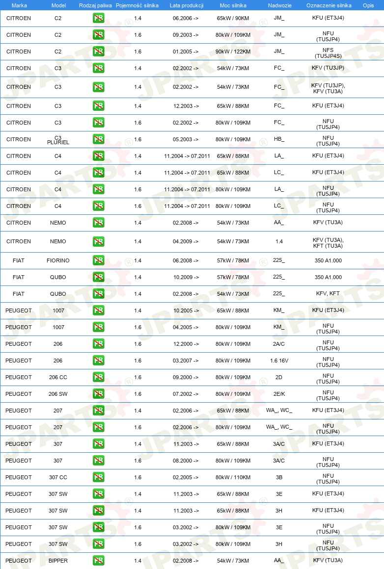Click the Opis column header
The height and width of the screenshot is (569, 384).
click(368, 5)
